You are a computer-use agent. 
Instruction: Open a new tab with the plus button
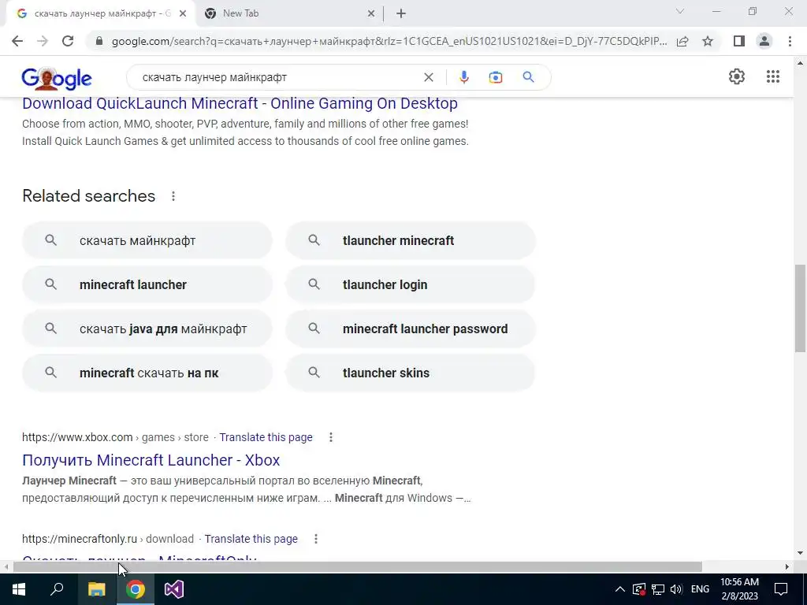tap(401, 14)
